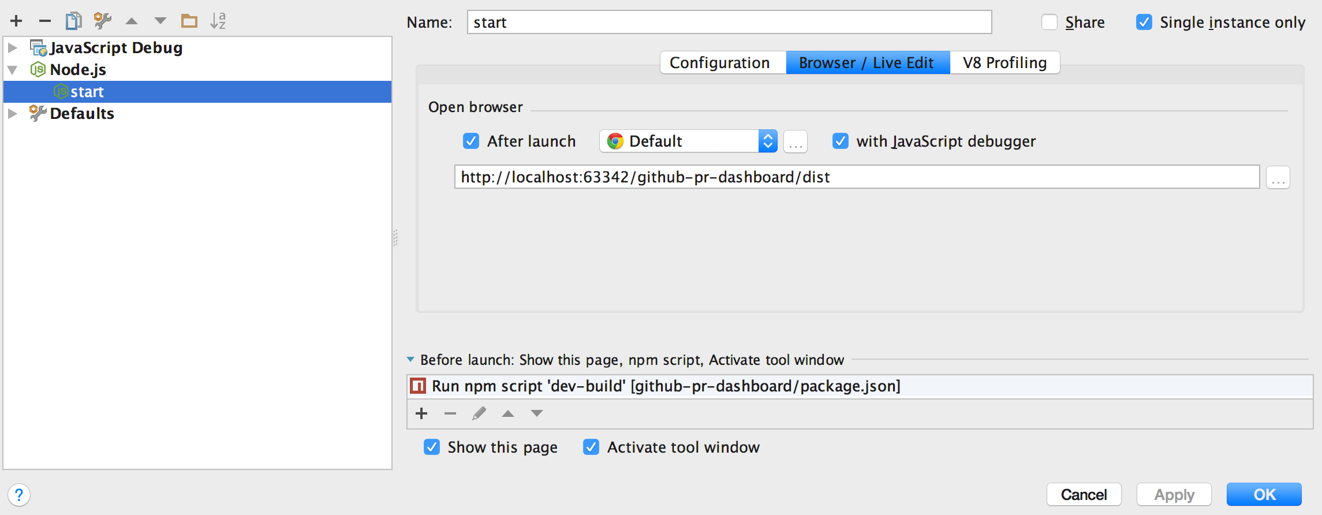Add a new run configuration
The image size is (1322, 515).
click(16, 21)
